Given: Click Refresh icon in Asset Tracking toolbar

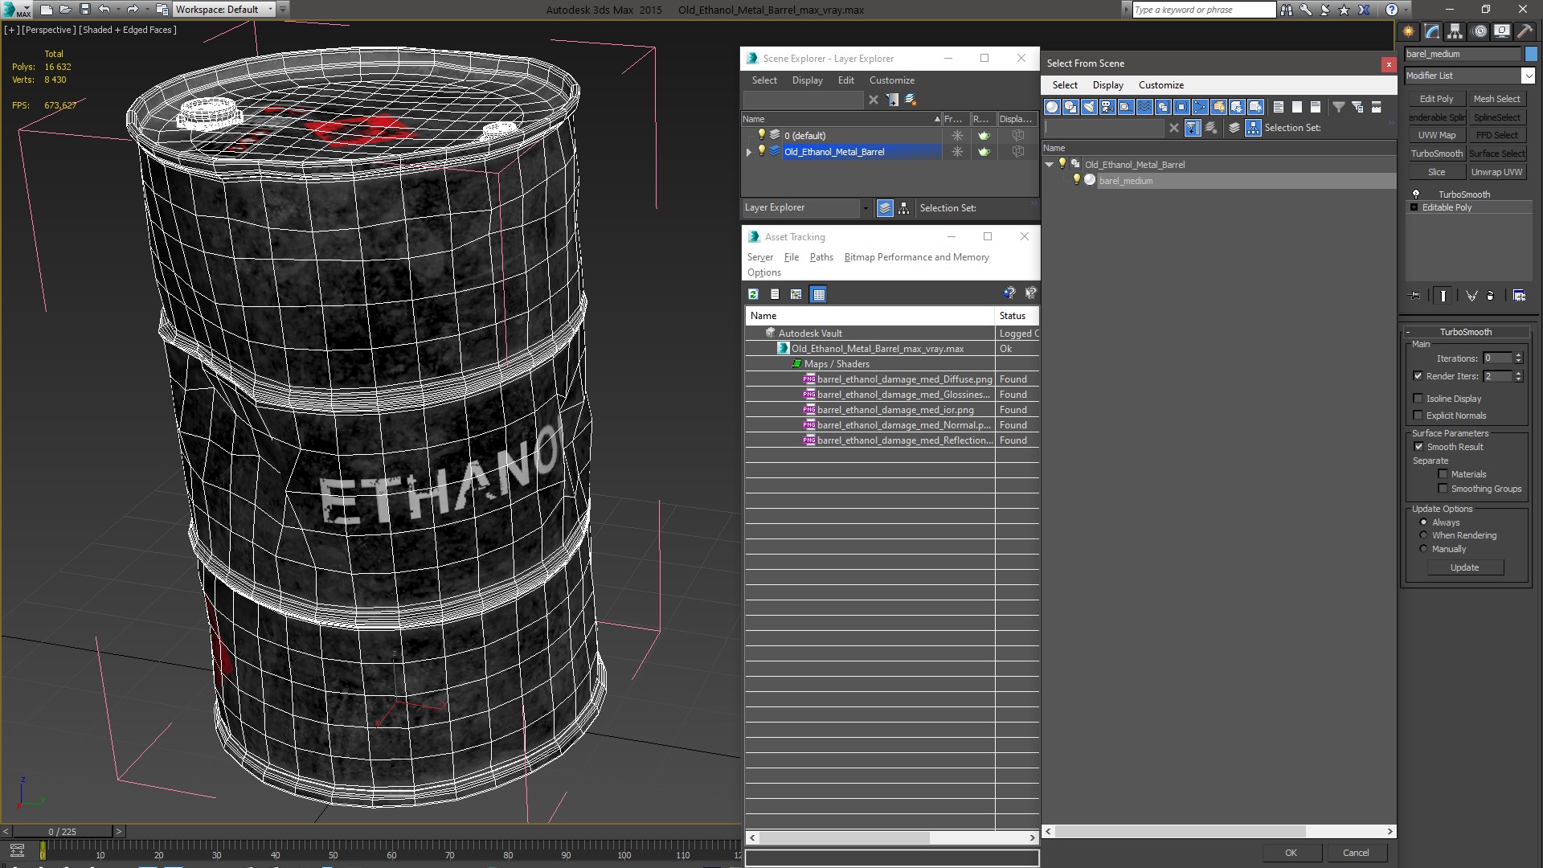Looking at the screenshot, I should coord(753,294).
